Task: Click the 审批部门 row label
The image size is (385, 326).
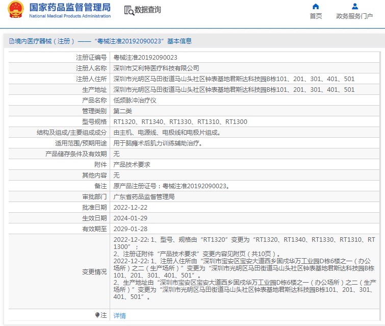Action: (94, 197)
